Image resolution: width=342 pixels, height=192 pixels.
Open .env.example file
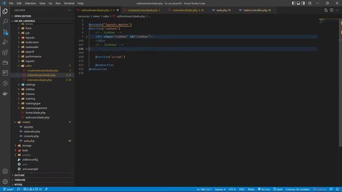(x=30, y=169)
